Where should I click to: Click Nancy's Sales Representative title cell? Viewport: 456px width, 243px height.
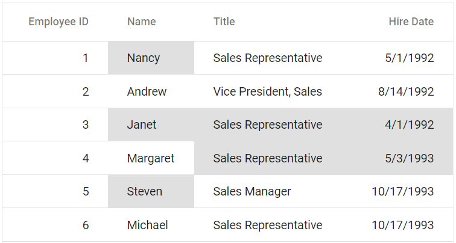pos(267,58)
